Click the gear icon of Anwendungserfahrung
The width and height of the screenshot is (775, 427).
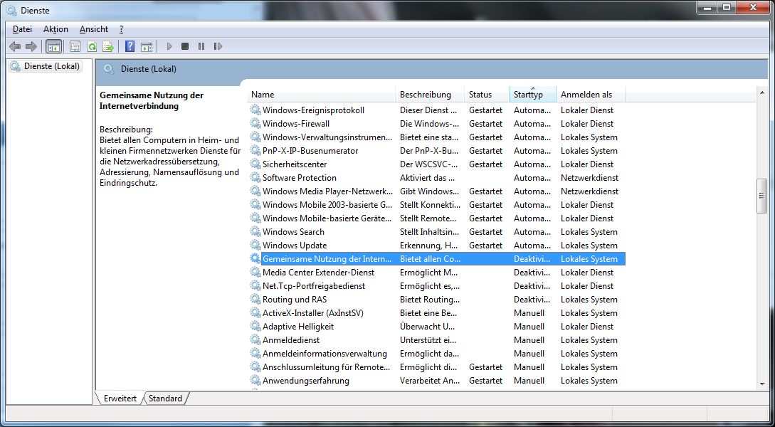255,381
